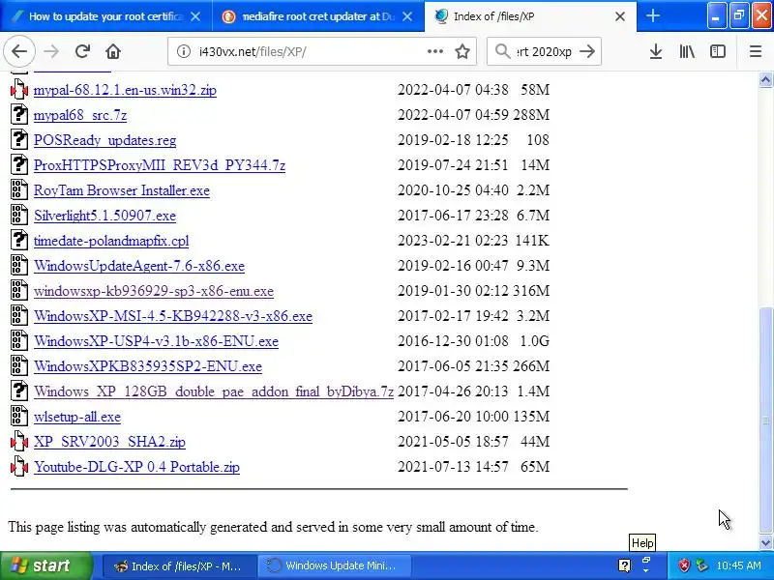Image resolution: width=774 pixels, height=580 pixels.
Task: Switch to mediafire root cret updater tab
Action: click(318, 16)
